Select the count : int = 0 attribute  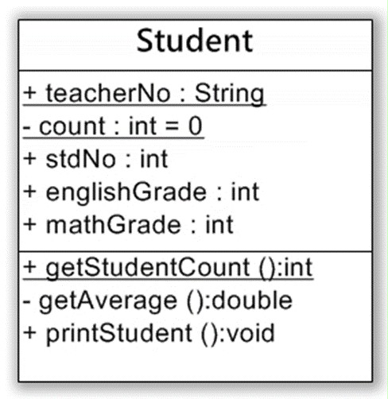pyautogui.click(x=113, y=126)
